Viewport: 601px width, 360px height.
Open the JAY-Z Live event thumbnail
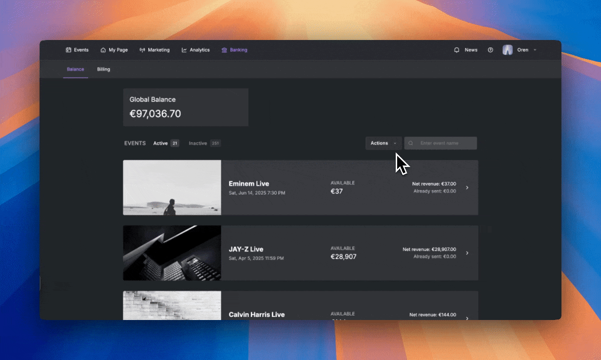[x=172, y=253]
